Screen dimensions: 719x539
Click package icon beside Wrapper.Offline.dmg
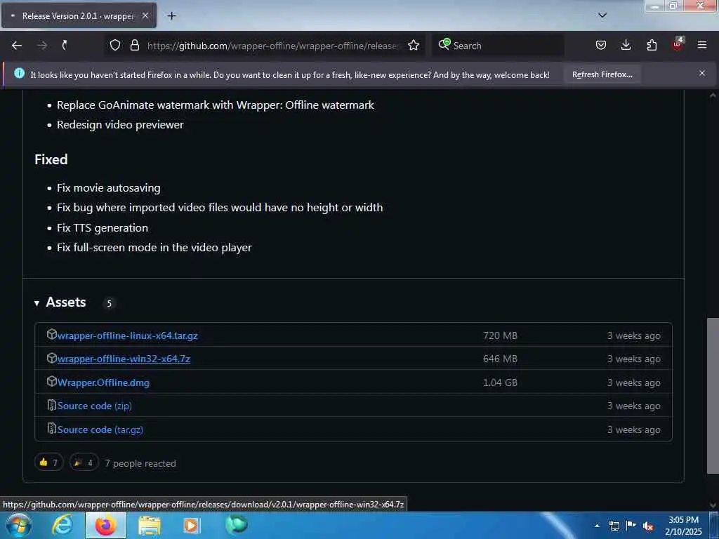pos(52,381)
